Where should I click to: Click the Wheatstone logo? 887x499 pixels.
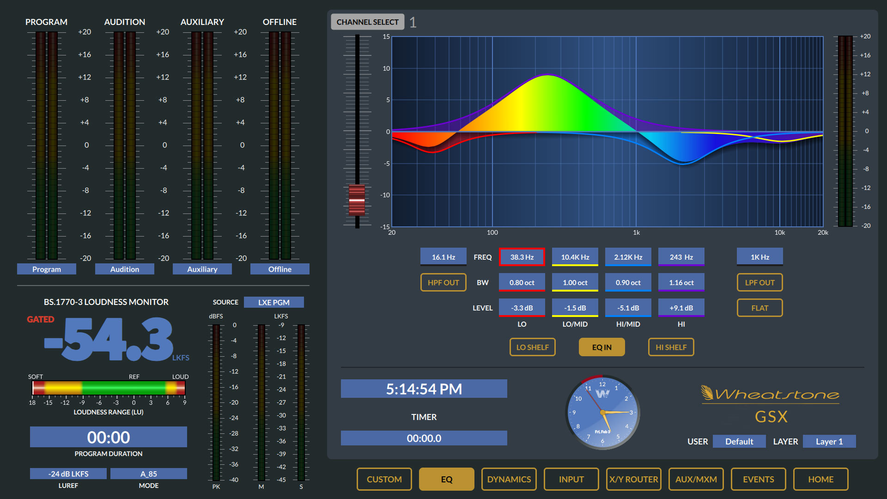coord(771,394)
